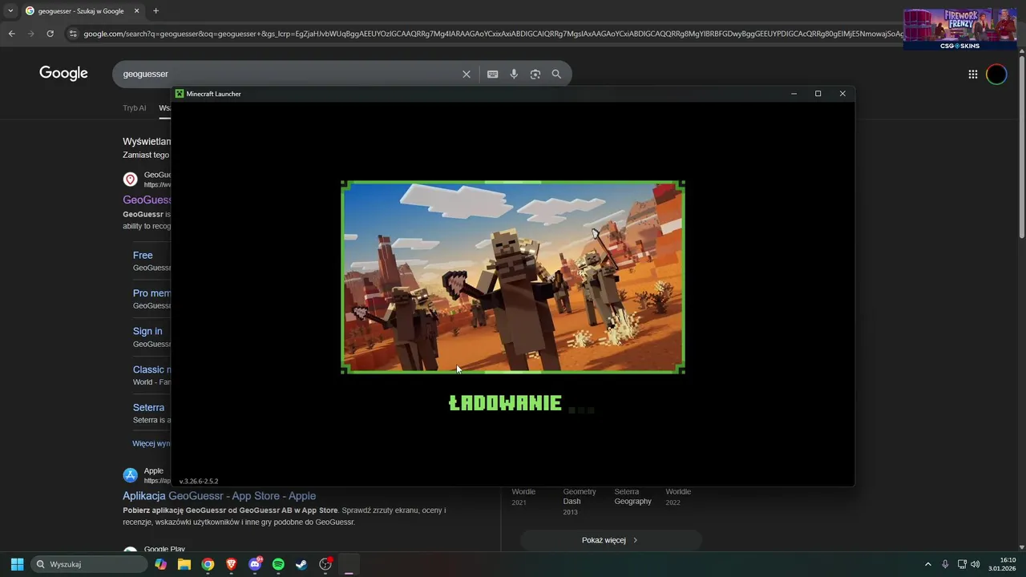The width and height of the screenshot is (1026, 577).
Task: Submit search with magnifier icon
Action: click(556, 74)
